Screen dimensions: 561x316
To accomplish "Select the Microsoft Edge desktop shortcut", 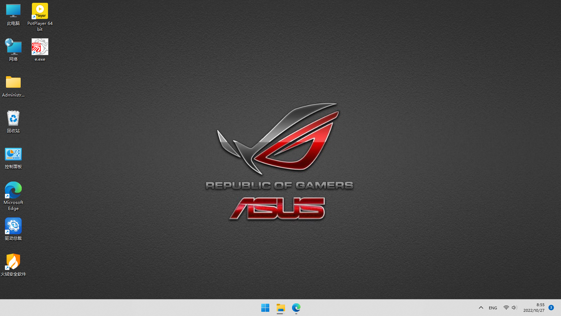I will point(13,196).
